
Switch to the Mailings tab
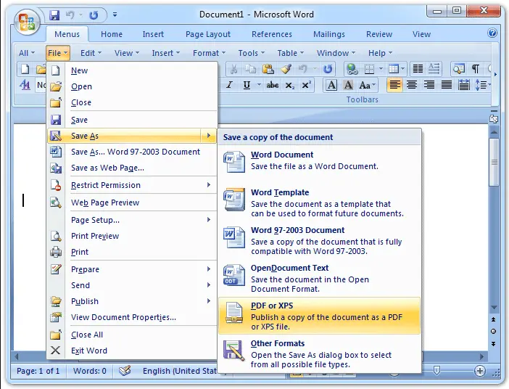329,34
